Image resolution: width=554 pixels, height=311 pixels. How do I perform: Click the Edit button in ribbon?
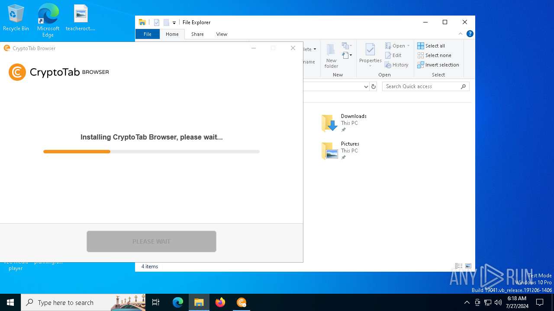(x=393, y=55)
